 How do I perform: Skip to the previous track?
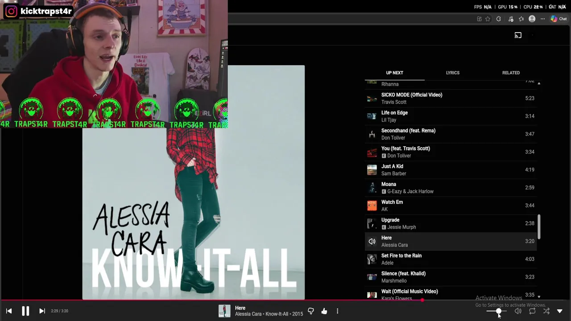[9, 311]
